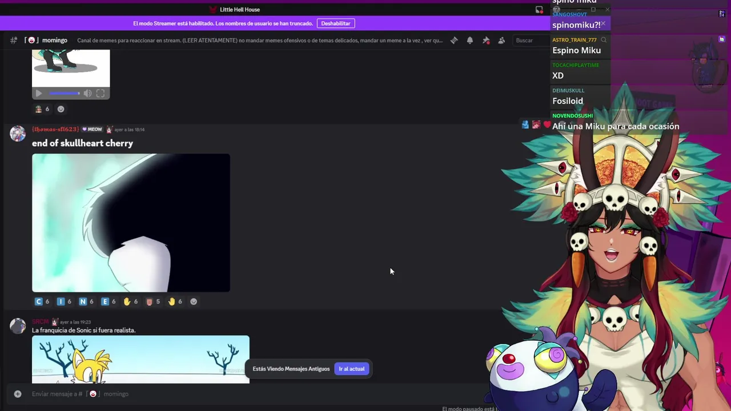
Task: Click the channel hashtag icon beside momingo
Action: (x=14, y=40)
